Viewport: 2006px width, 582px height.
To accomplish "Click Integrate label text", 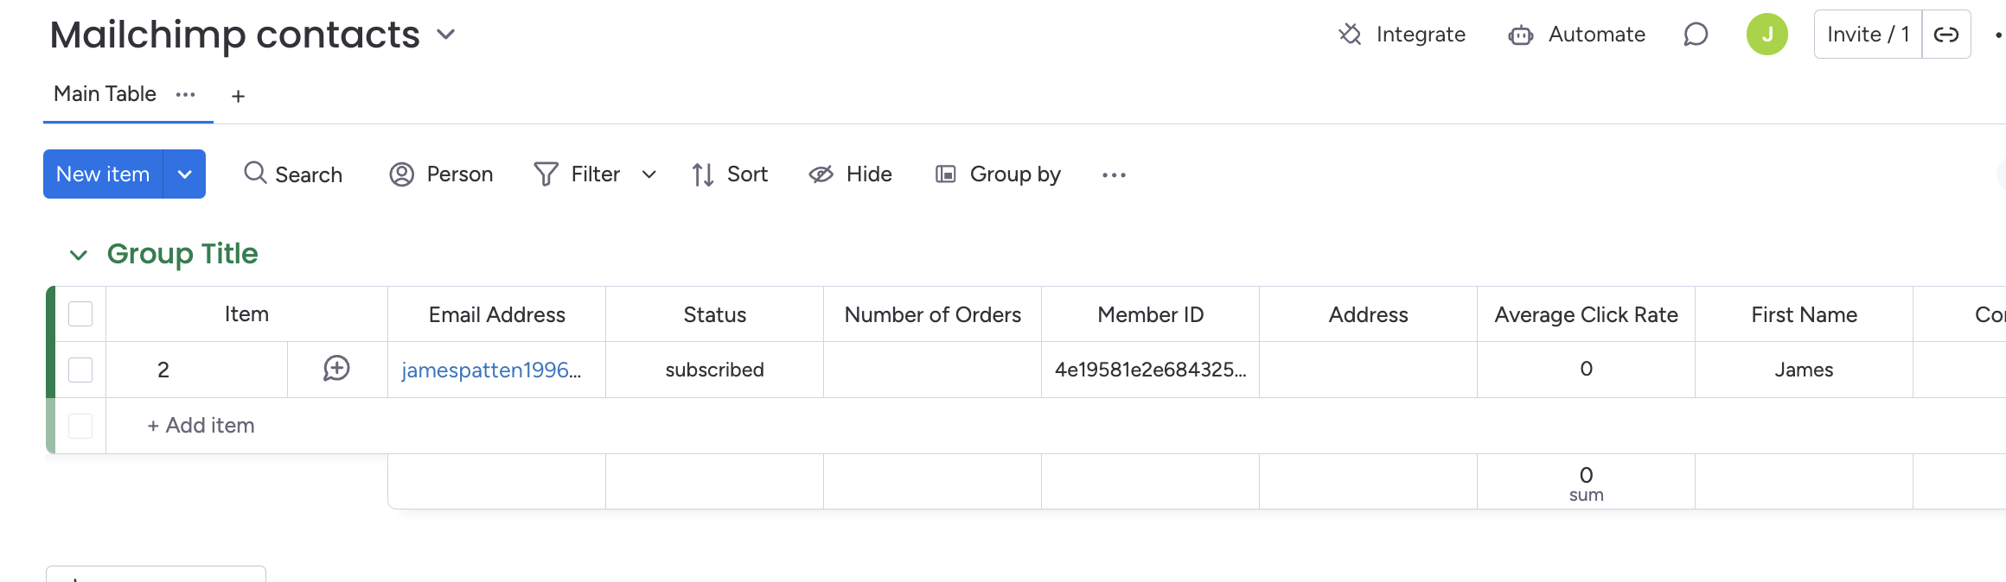I will (x=1421, y=35).
